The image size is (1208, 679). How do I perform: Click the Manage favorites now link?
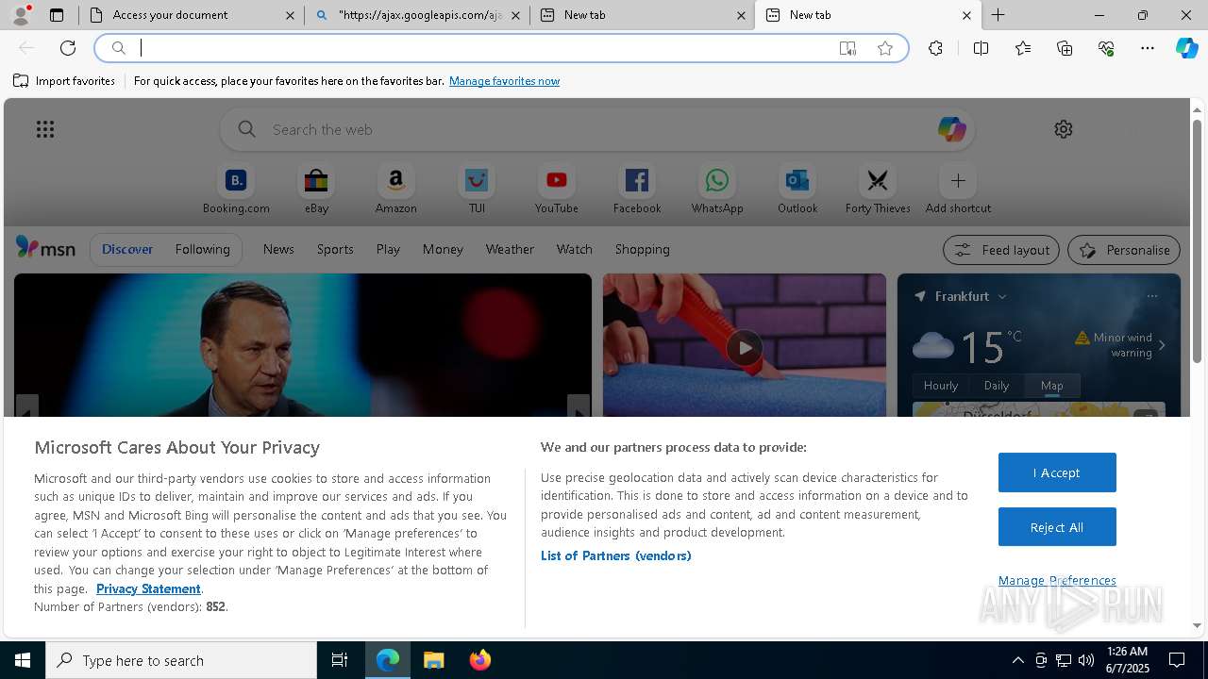click(x=504, y=81)
